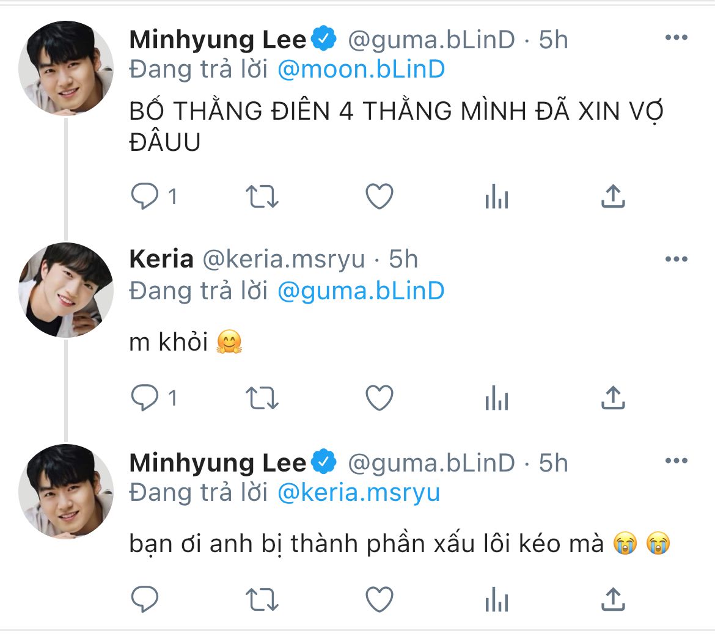Open the @keria.msryu mention link in reply
The image size is (715, 634).
click(x=359, y=492)
